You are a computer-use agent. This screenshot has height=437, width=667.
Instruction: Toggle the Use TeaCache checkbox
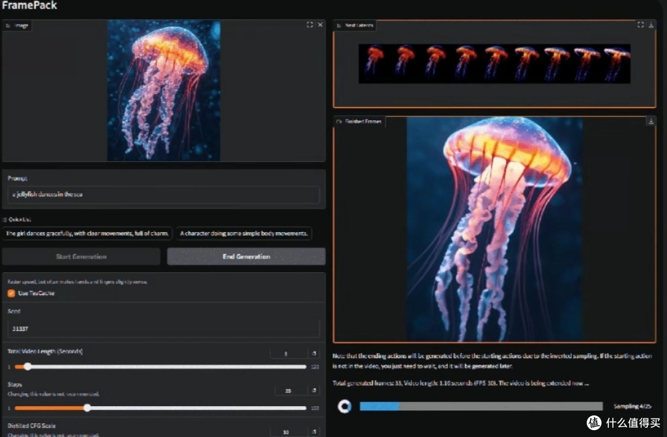pyautogui.click(x=12, y=293)
